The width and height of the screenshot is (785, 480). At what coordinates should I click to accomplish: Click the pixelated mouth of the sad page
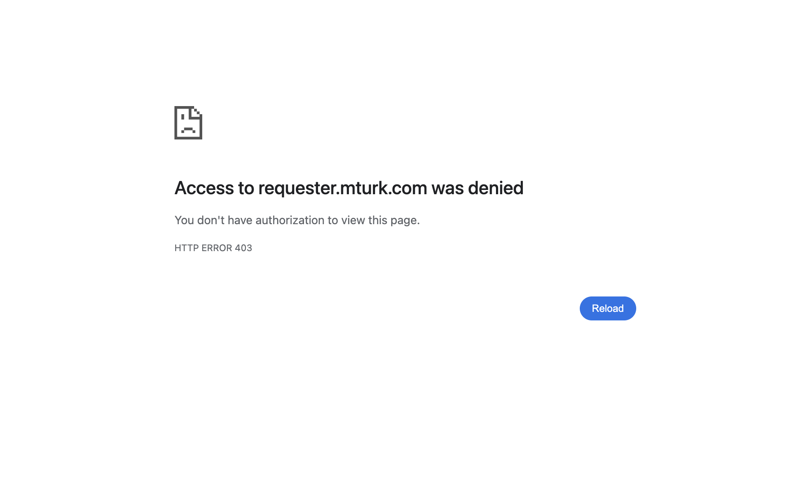click(187, 129)
